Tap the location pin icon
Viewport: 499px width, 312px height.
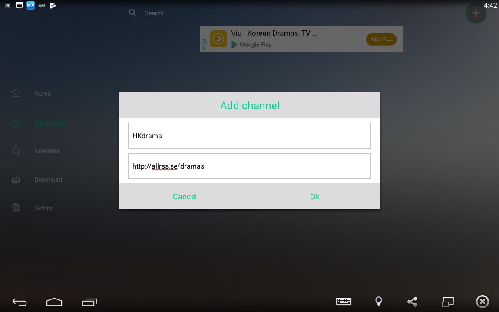[378, 302]
